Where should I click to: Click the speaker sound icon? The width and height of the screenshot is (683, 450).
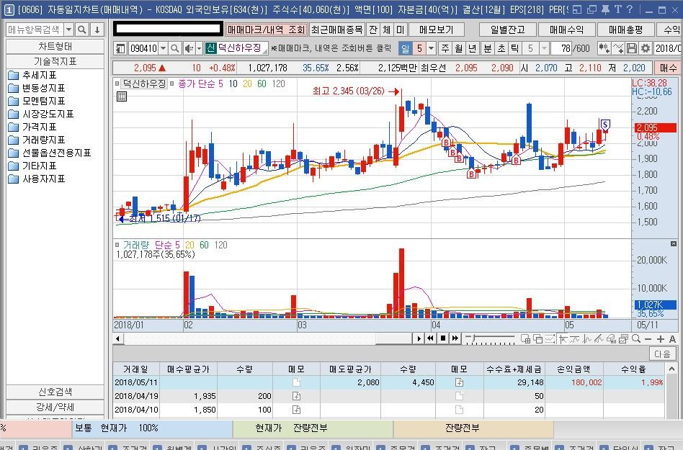tap(189, 48)
